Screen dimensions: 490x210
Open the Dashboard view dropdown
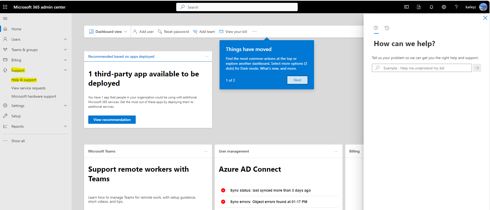tap(108, 32)
